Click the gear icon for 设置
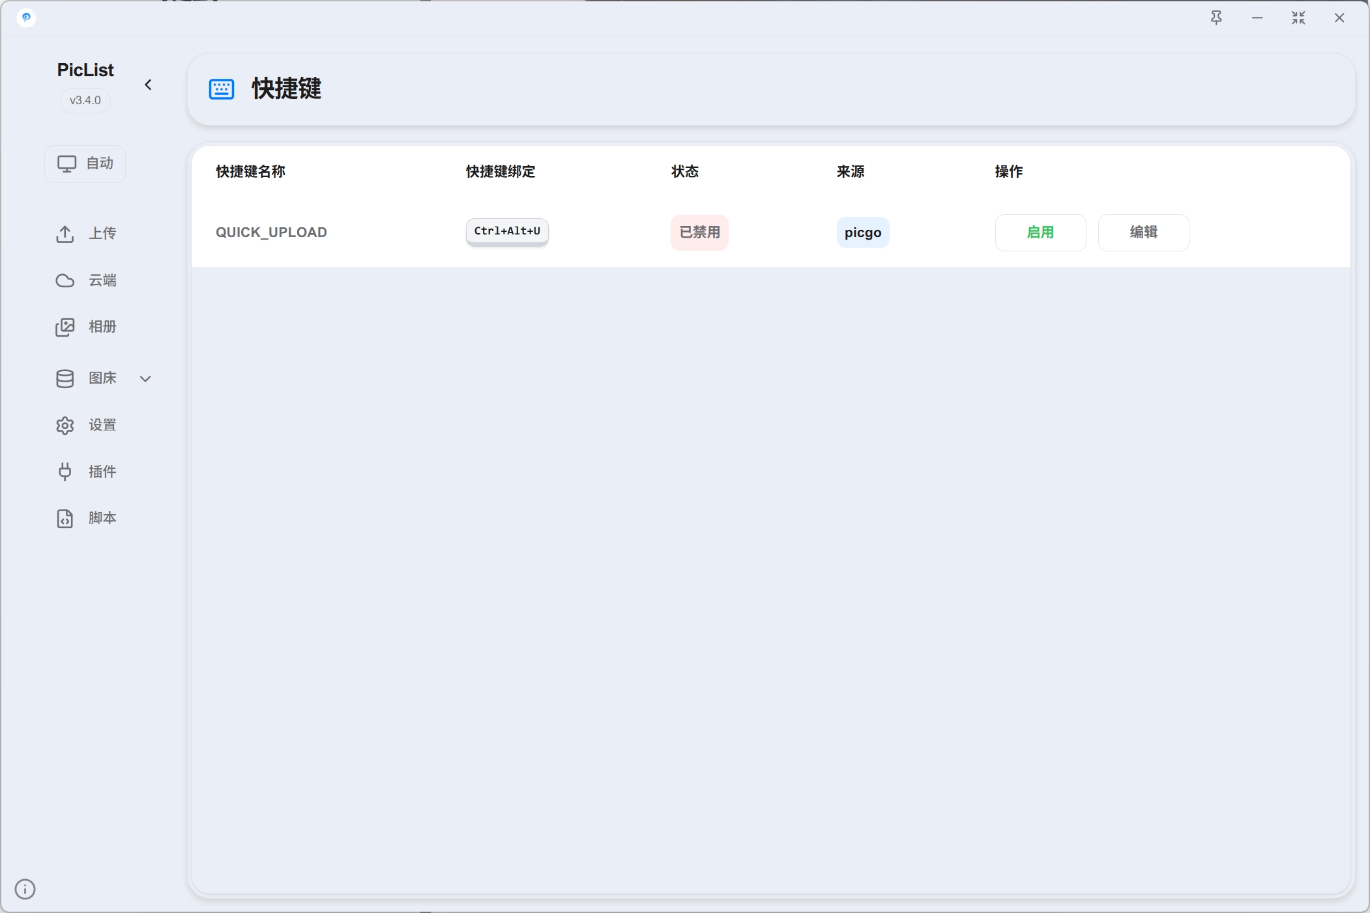 point(65,425)
